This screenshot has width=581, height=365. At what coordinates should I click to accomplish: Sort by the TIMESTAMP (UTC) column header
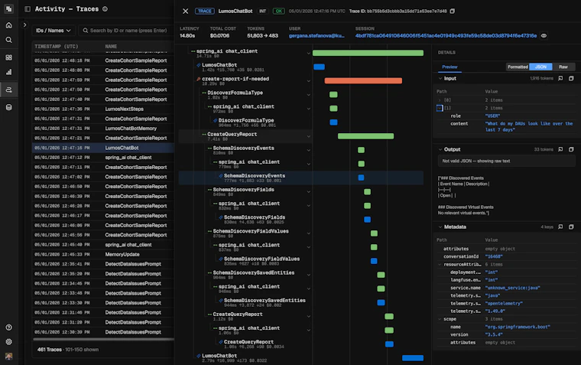tap(57, 47)
